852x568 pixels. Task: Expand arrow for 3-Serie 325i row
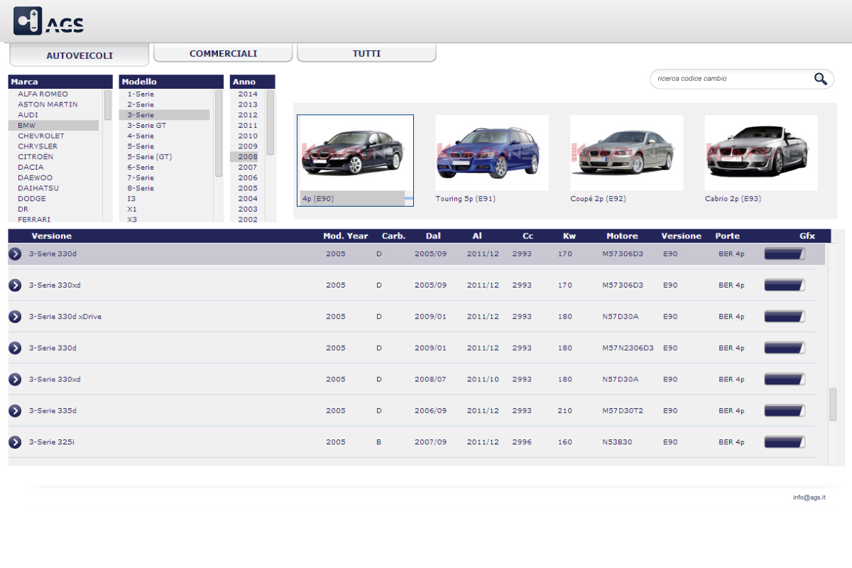click(x=15, y=442)
